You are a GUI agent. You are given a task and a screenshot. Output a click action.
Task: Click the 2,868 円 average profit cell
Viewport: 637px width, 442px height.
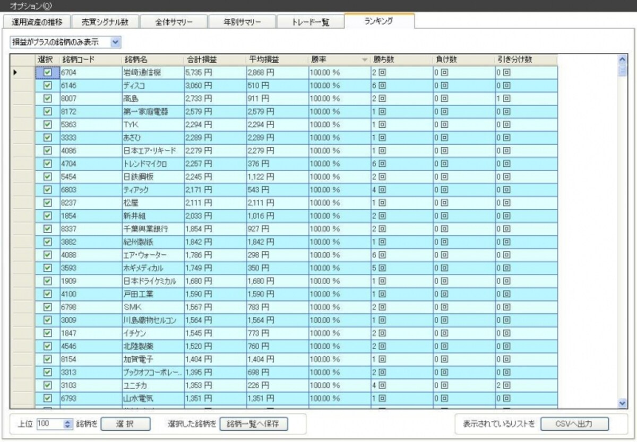[277, 72]
